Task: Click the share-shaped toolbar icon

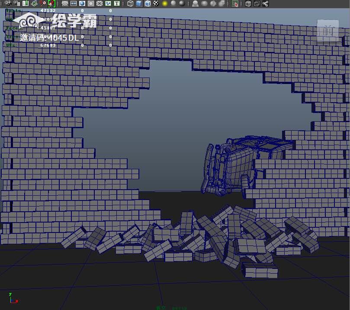Action: click(x=266, y=3)
